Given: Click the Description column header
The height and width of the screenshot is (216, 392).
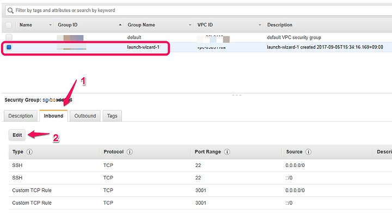Looking at the screenshot, I should pos(280,25).
